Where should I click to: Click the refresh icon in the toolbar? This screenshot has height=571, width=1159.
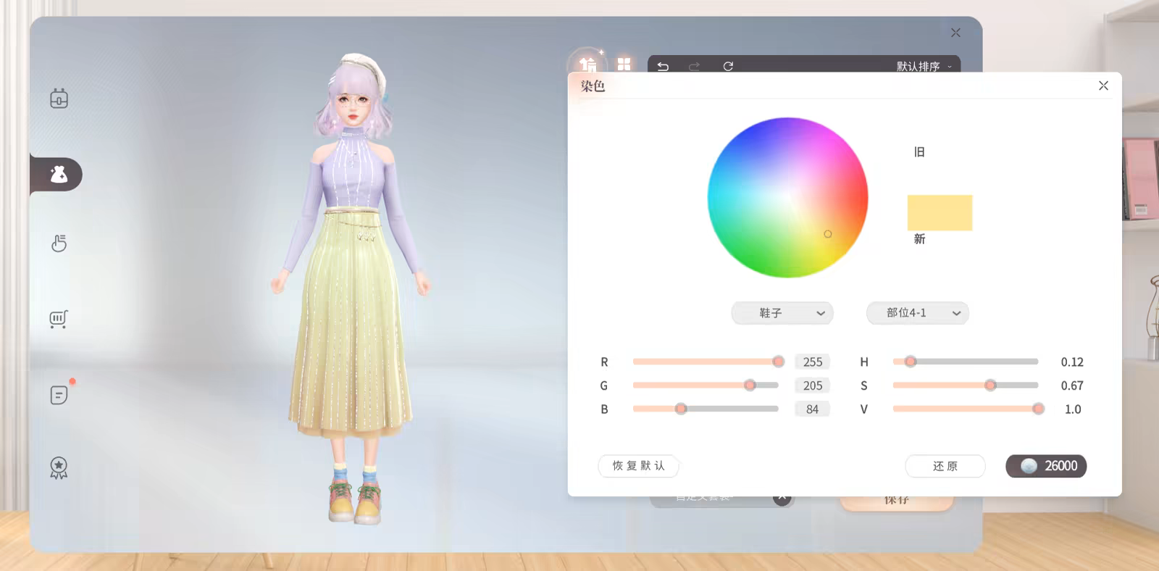[728, 66]
